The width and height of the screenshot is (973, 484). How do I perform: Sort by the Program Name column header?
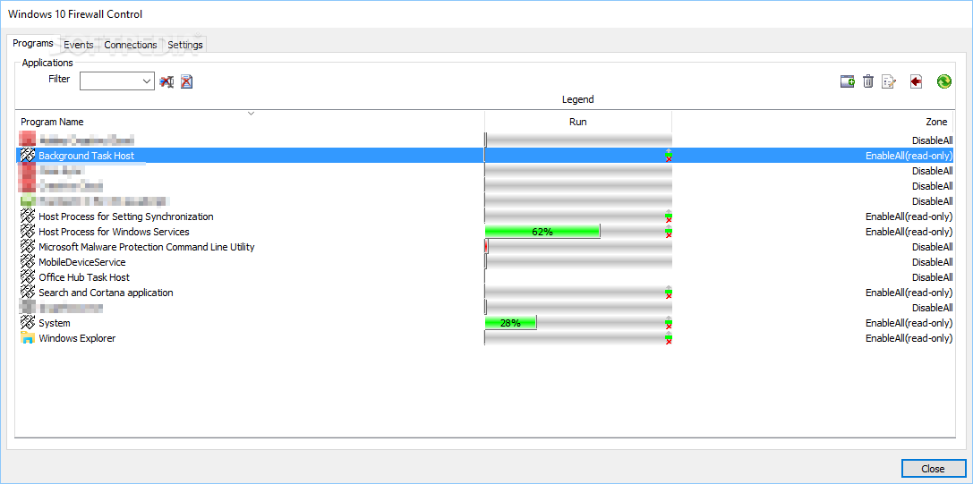(x=250, y=122)
